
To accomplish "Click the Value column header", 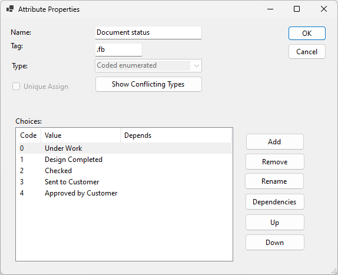I will tap(81, 135).
